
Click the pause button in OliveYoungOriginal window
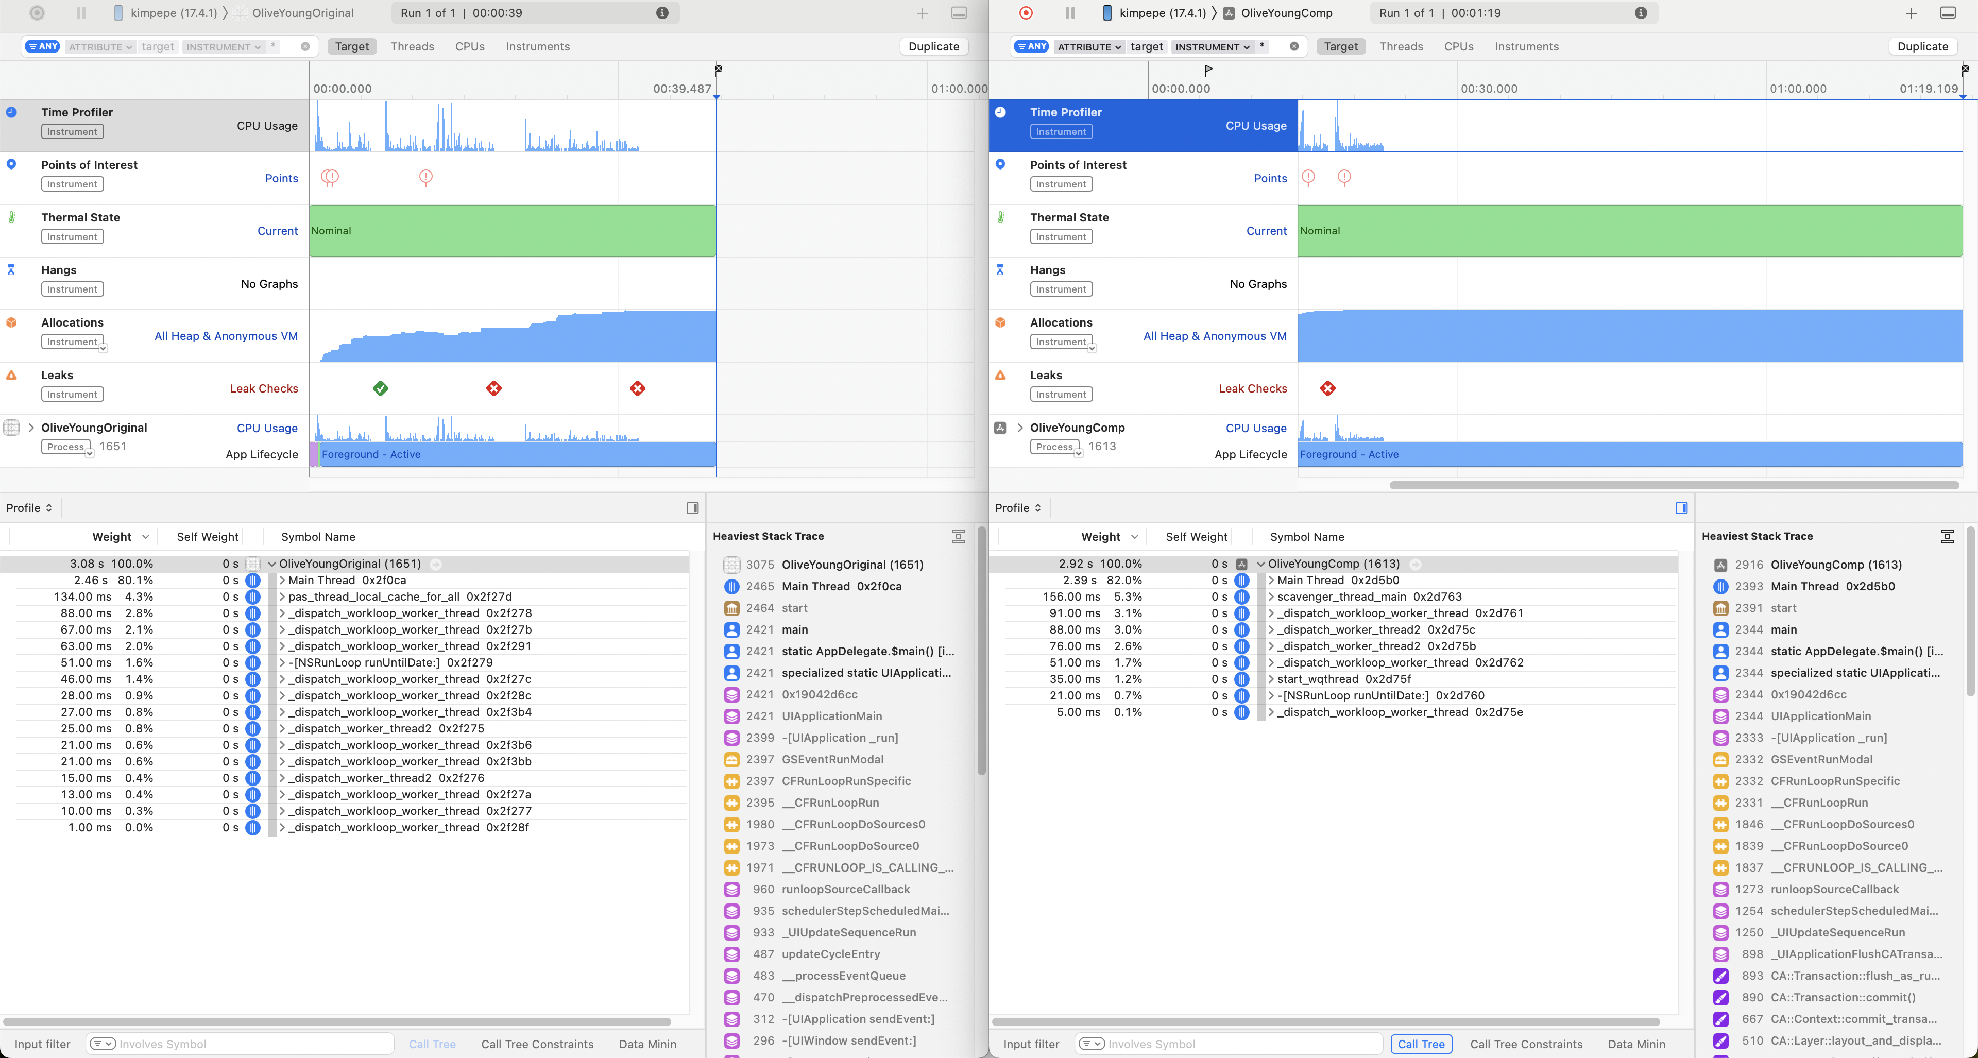[81, 13]
